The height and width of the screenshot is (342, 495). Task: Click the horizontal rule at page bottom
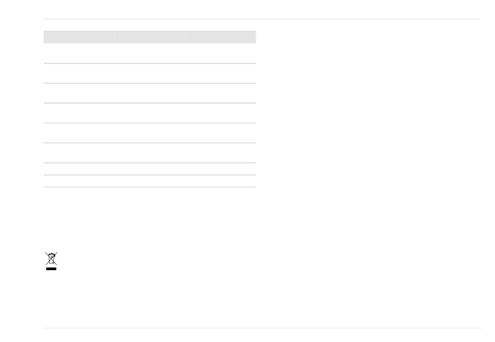coord(262,328)
